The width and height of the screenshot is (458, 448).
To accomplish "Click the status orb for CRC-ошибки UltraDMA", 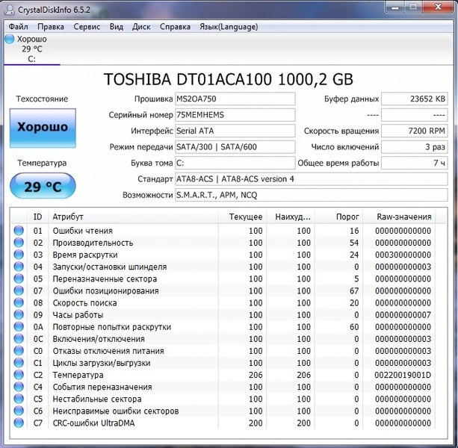I will click(19, 423).
